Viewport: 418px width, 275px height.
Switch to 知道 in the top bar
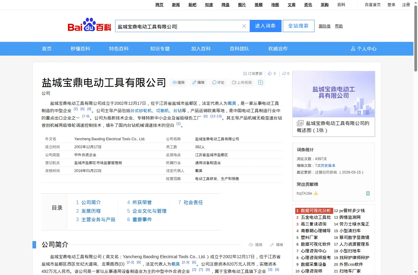point(209,5)
